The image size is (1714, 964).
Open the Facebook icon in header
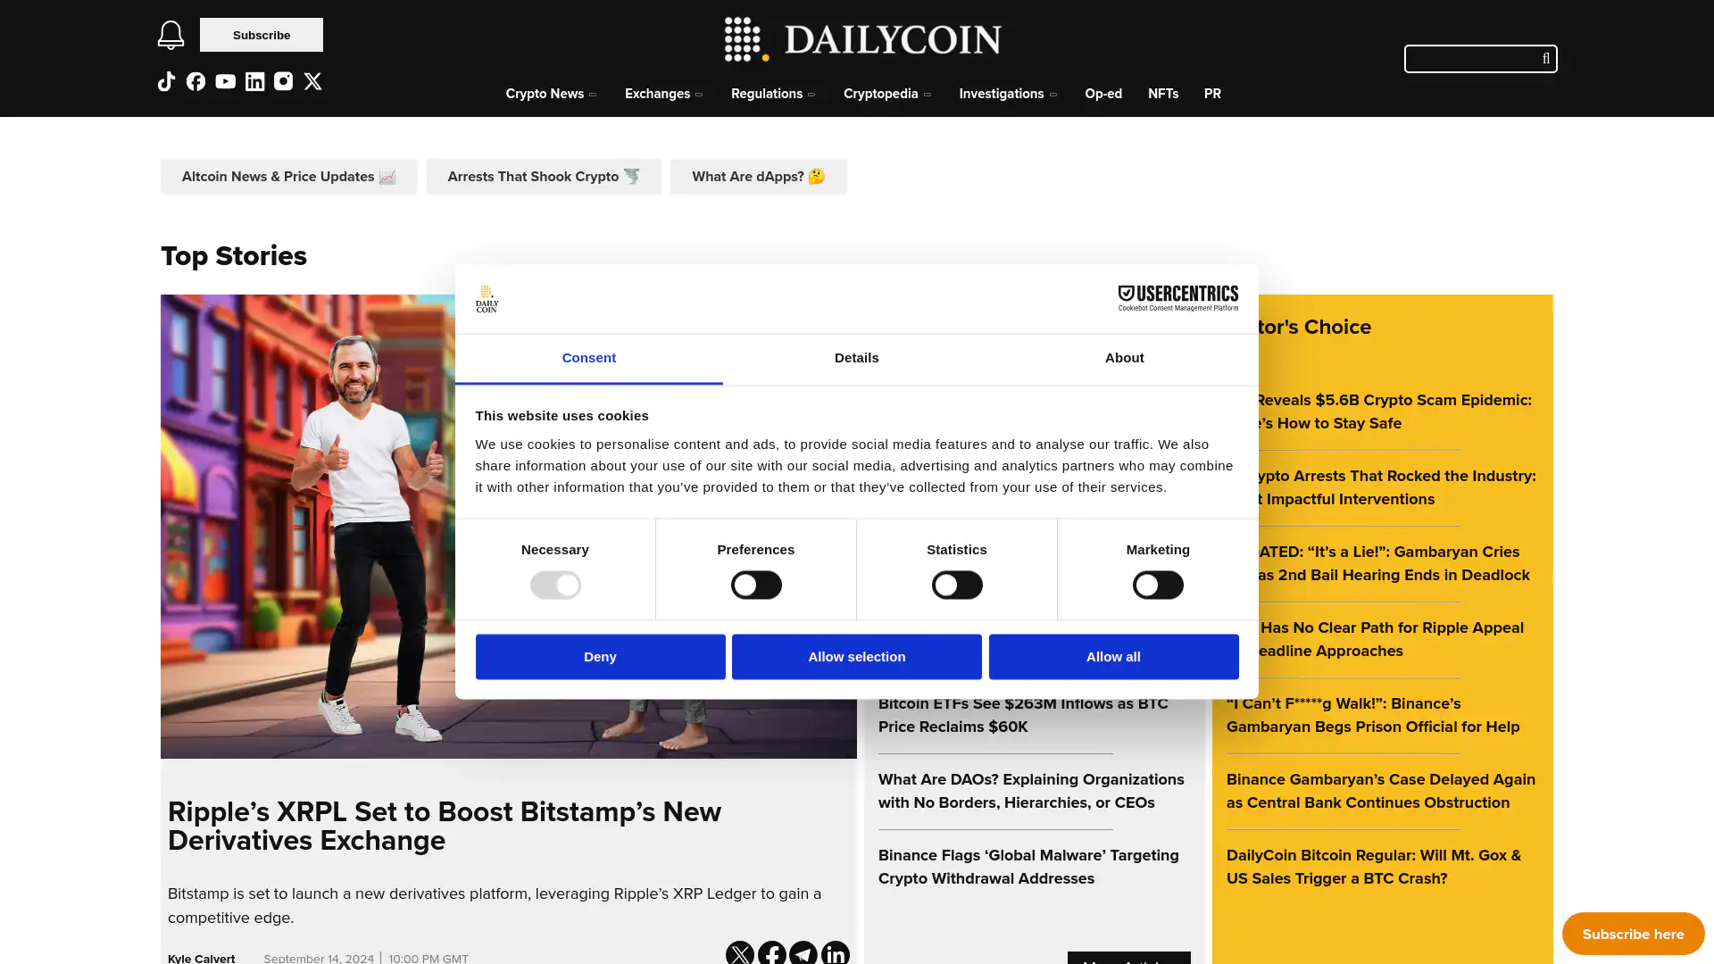(196, 81)
